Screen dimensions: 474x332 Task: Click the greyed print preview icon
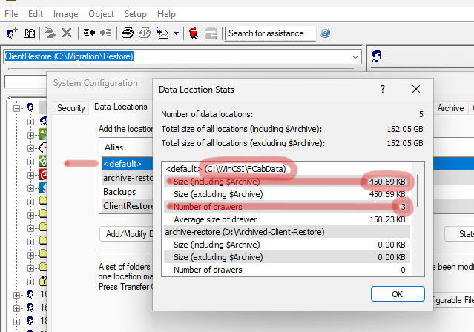pos(145,33)
